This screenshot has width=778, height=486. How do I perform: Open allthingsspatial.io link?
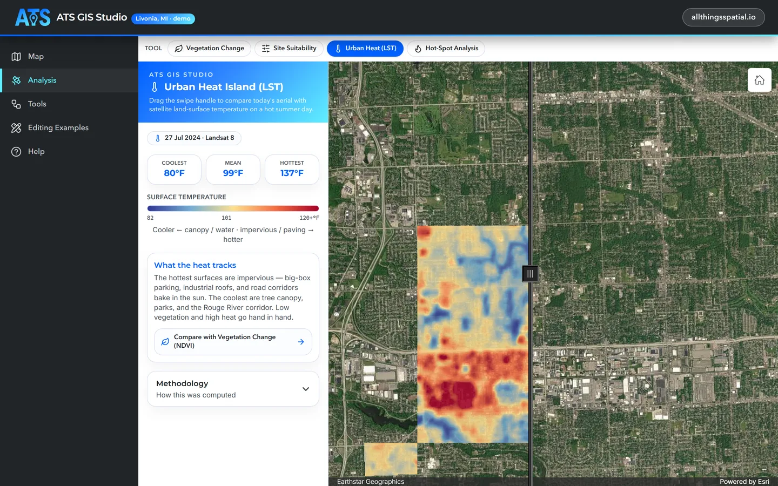click(723, 17)
